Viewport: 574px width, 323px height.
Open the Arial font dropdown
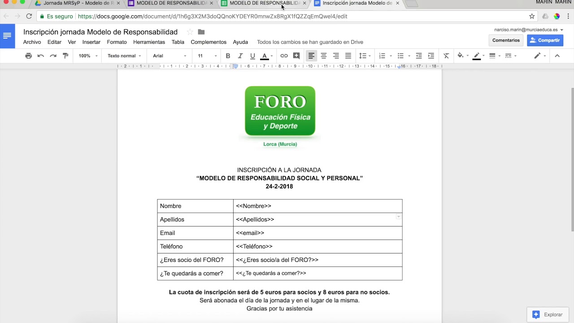click(170, 56)
